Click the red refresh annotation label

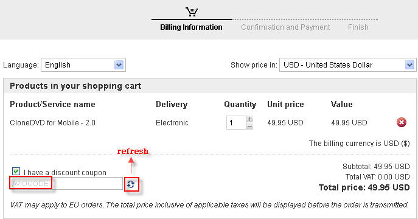pos(133,151)
